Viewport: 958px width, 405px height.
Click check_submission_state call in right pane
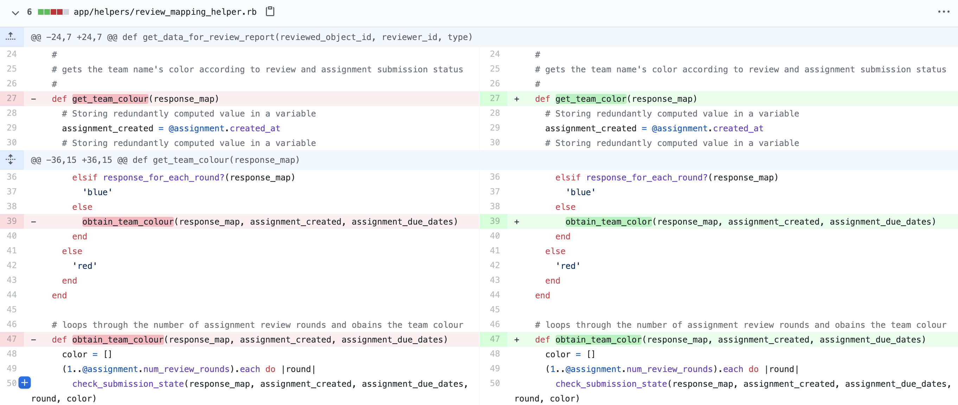(x=611, y=384)
